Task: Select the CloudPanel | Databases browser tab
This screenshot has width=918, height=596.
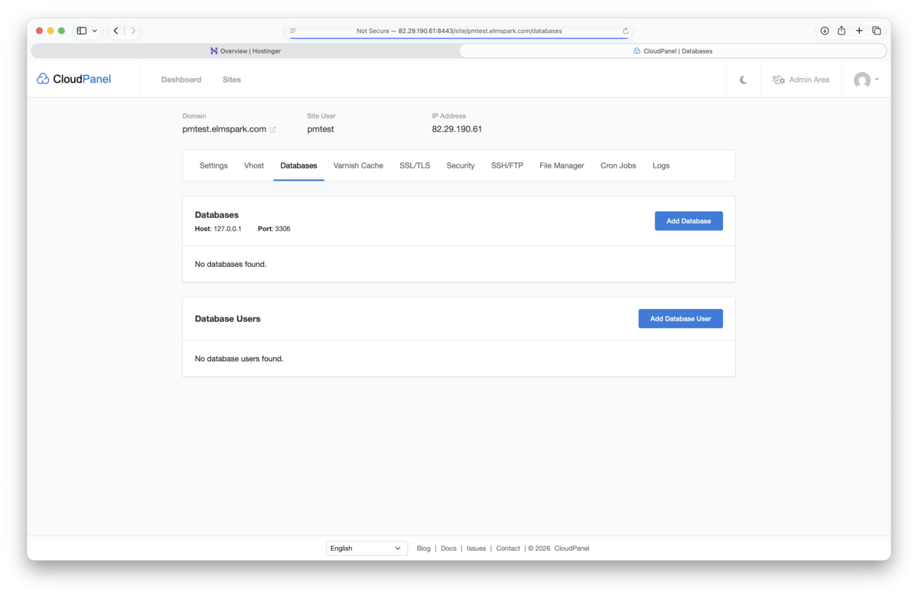Action: pos(672,51)
